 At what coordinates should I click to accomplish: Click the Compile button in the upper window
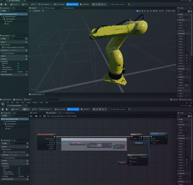point(14,4)
